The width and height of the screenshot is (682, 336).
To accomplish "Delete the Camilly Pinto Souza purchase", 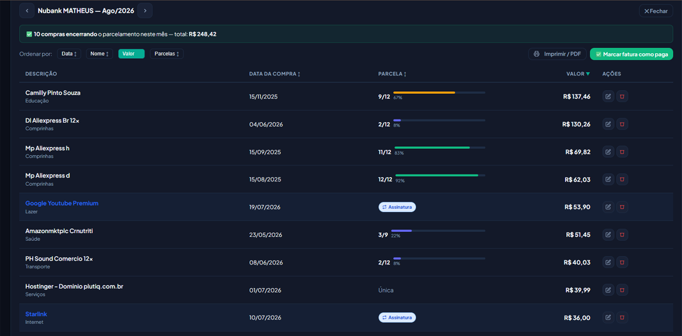I will 622,96.
